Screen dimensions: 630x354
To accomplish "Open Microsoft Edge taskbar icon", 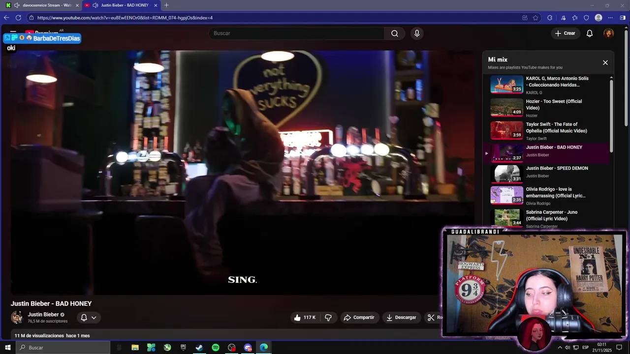I will coord(264,348).
